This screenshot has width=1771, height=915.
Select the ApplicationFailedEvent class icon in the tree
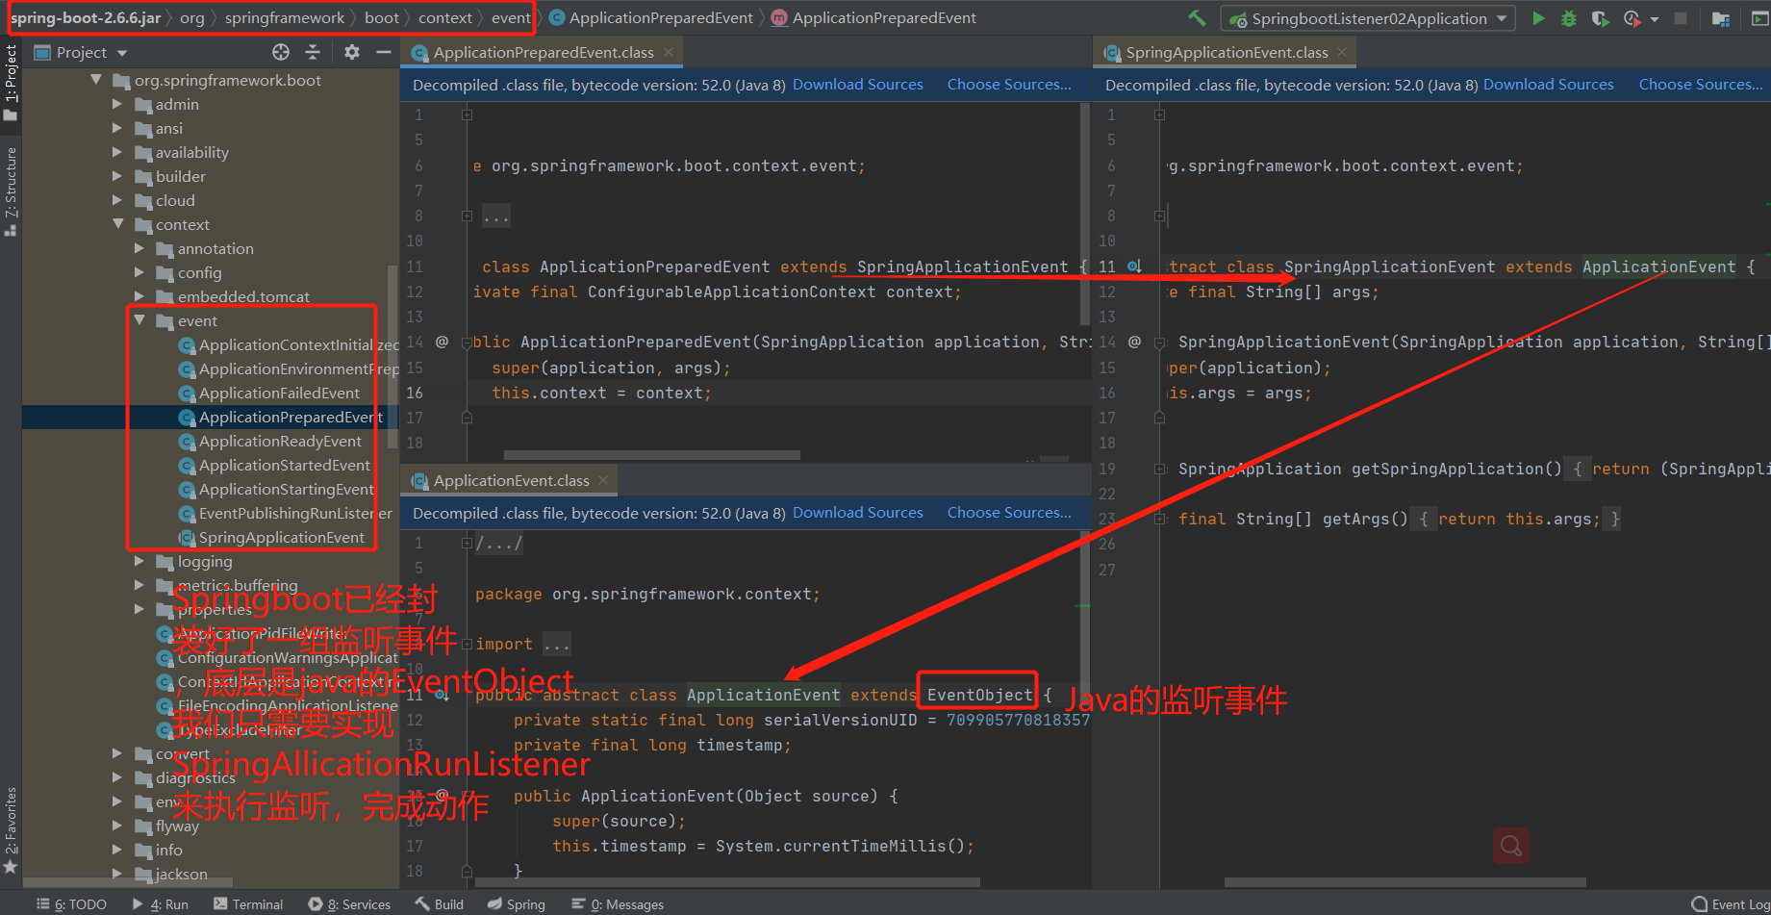188,394
